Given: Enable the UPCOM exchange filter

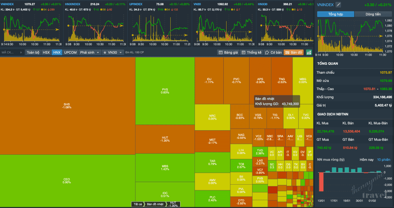Looking at the screenshot, I should pyautogui.click(x=70, y=52).
